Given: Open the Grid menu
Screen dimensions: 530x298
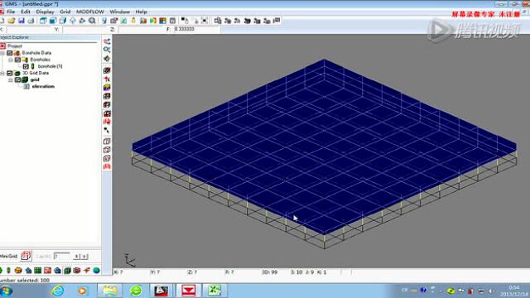Looking at the screenshot, I should [x=65, y=12].
